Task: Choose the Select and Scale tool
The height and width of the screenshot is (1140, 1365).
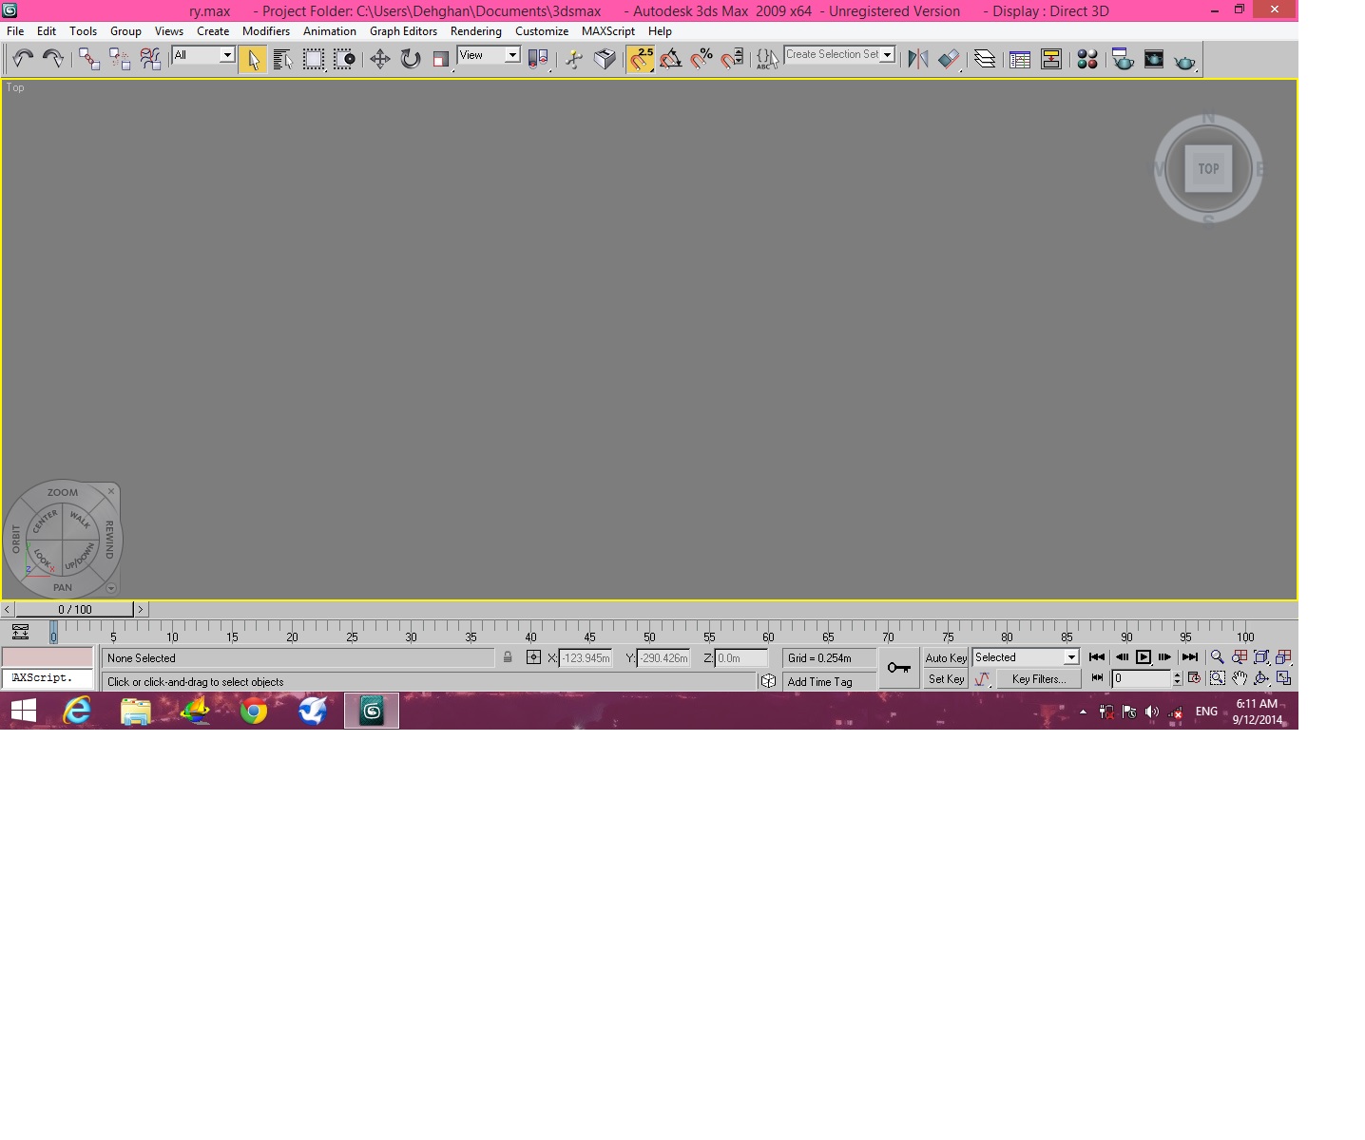Action: (x=441, y=59)
